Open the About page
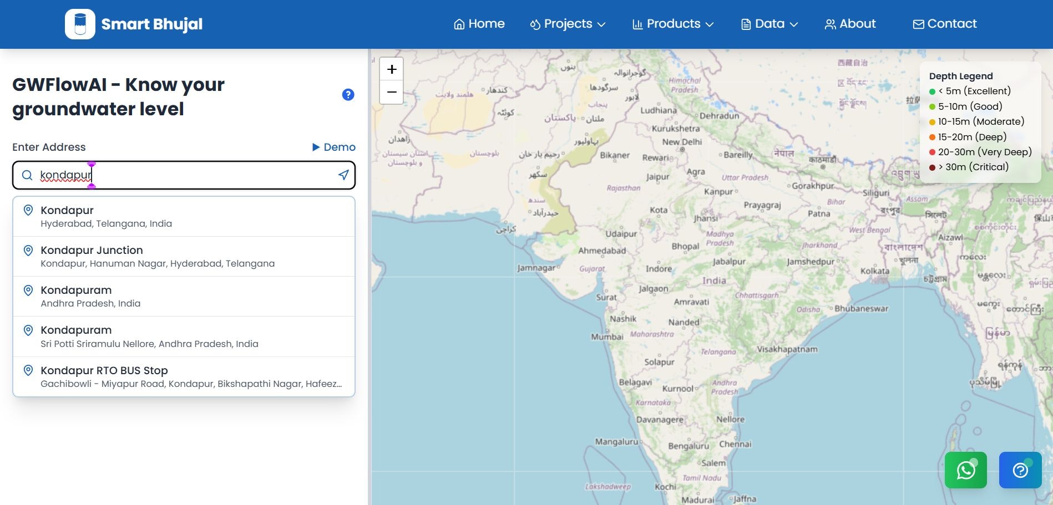 point(850,24)
